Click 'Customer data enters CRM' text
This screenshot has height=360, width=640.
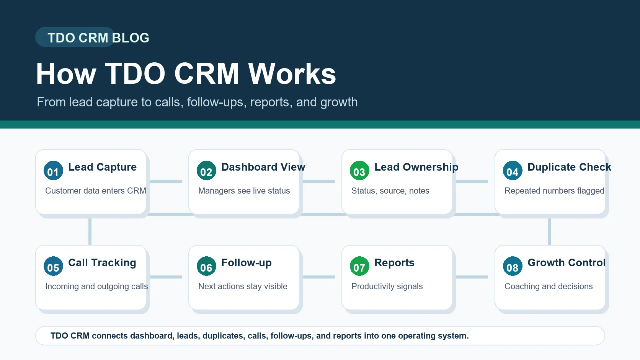point(96,191)
